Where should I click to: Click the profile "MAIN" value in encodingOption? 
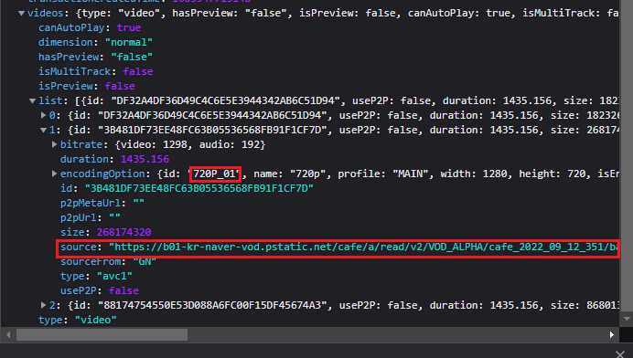[x=411, y=174]
